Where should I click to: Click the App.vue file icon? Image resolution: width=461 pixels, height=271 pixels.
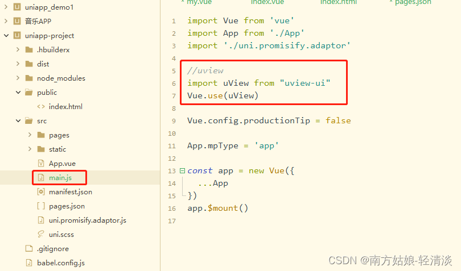tap(41, 163)
